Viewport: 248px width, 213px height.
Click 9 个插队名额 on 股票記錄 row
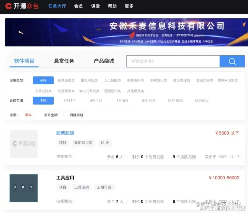pyautogui.click(x=184, y=157)
